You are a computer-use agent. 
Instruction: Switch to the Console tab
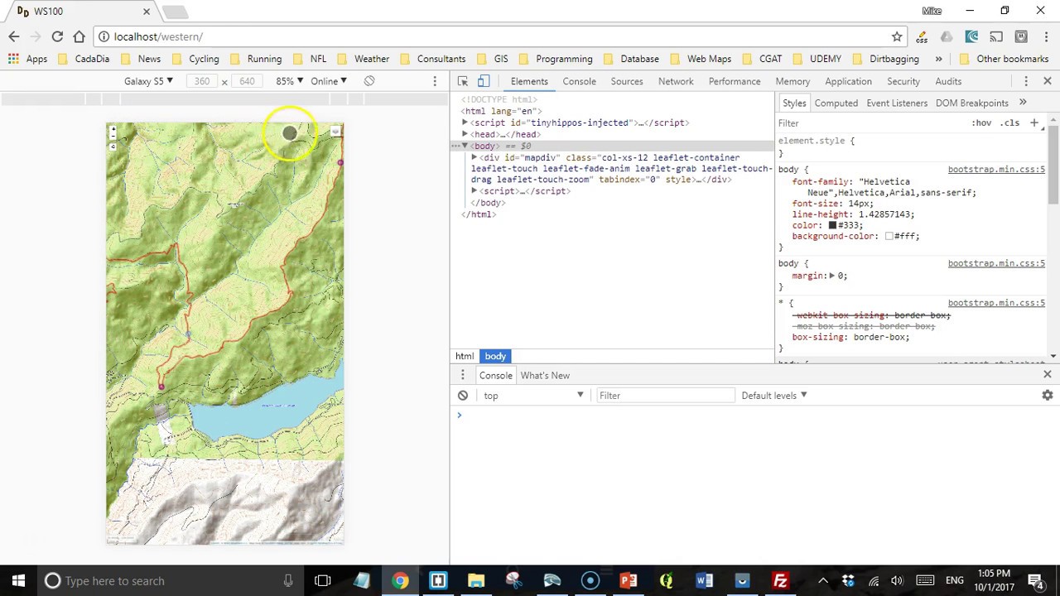579,81
